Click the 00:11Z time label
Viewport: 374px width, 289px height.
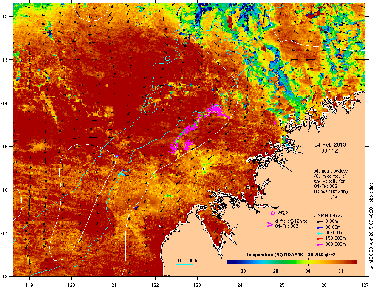point(330,151)
